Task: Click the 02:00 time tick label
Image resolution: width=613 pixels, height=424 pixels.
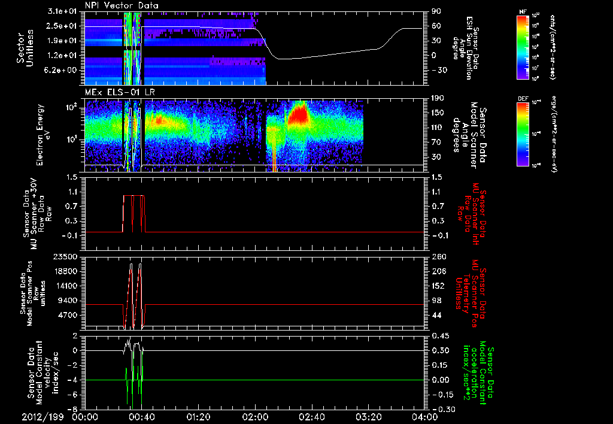Action: click(x=255, y=417)
